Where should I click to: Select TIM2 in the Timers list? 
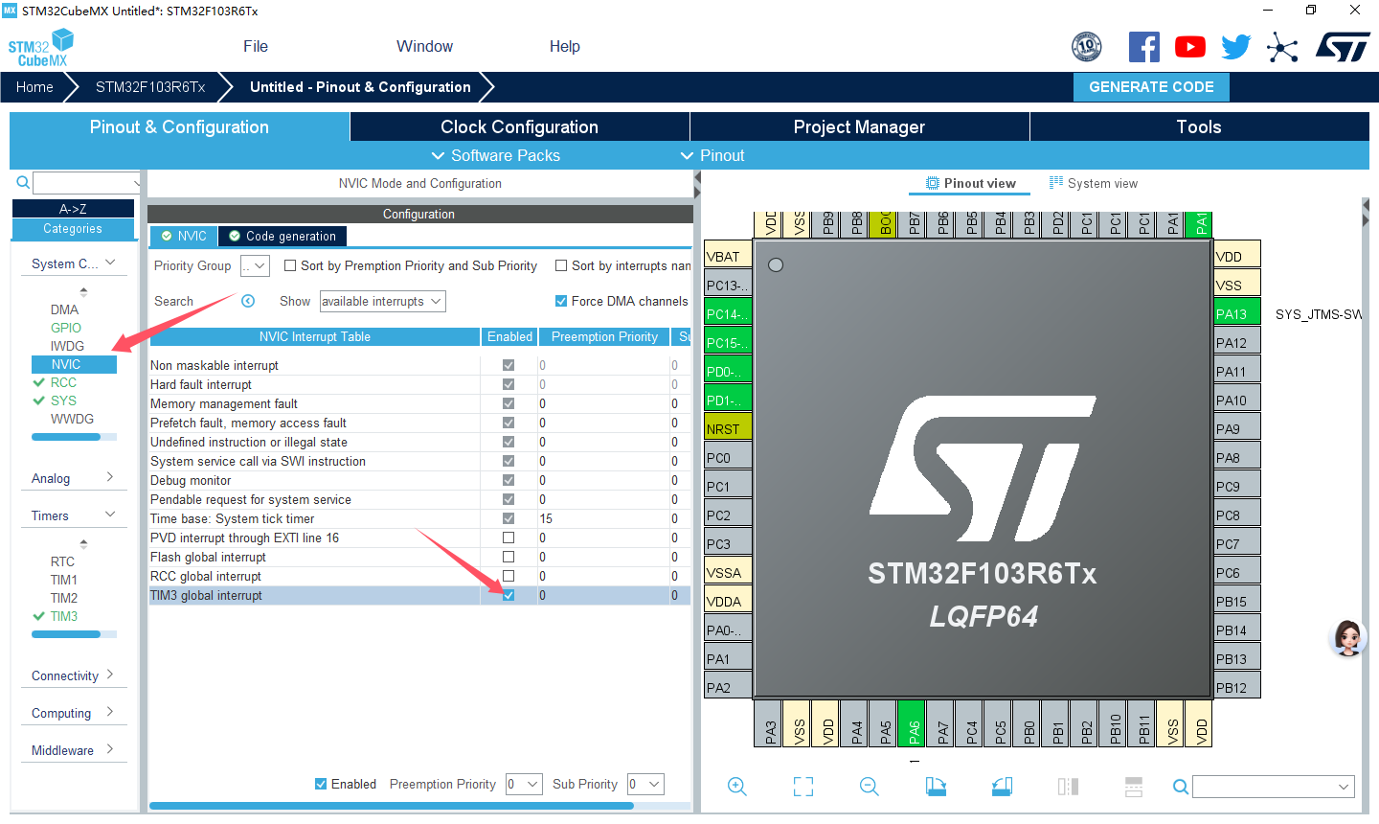[64, 598]
